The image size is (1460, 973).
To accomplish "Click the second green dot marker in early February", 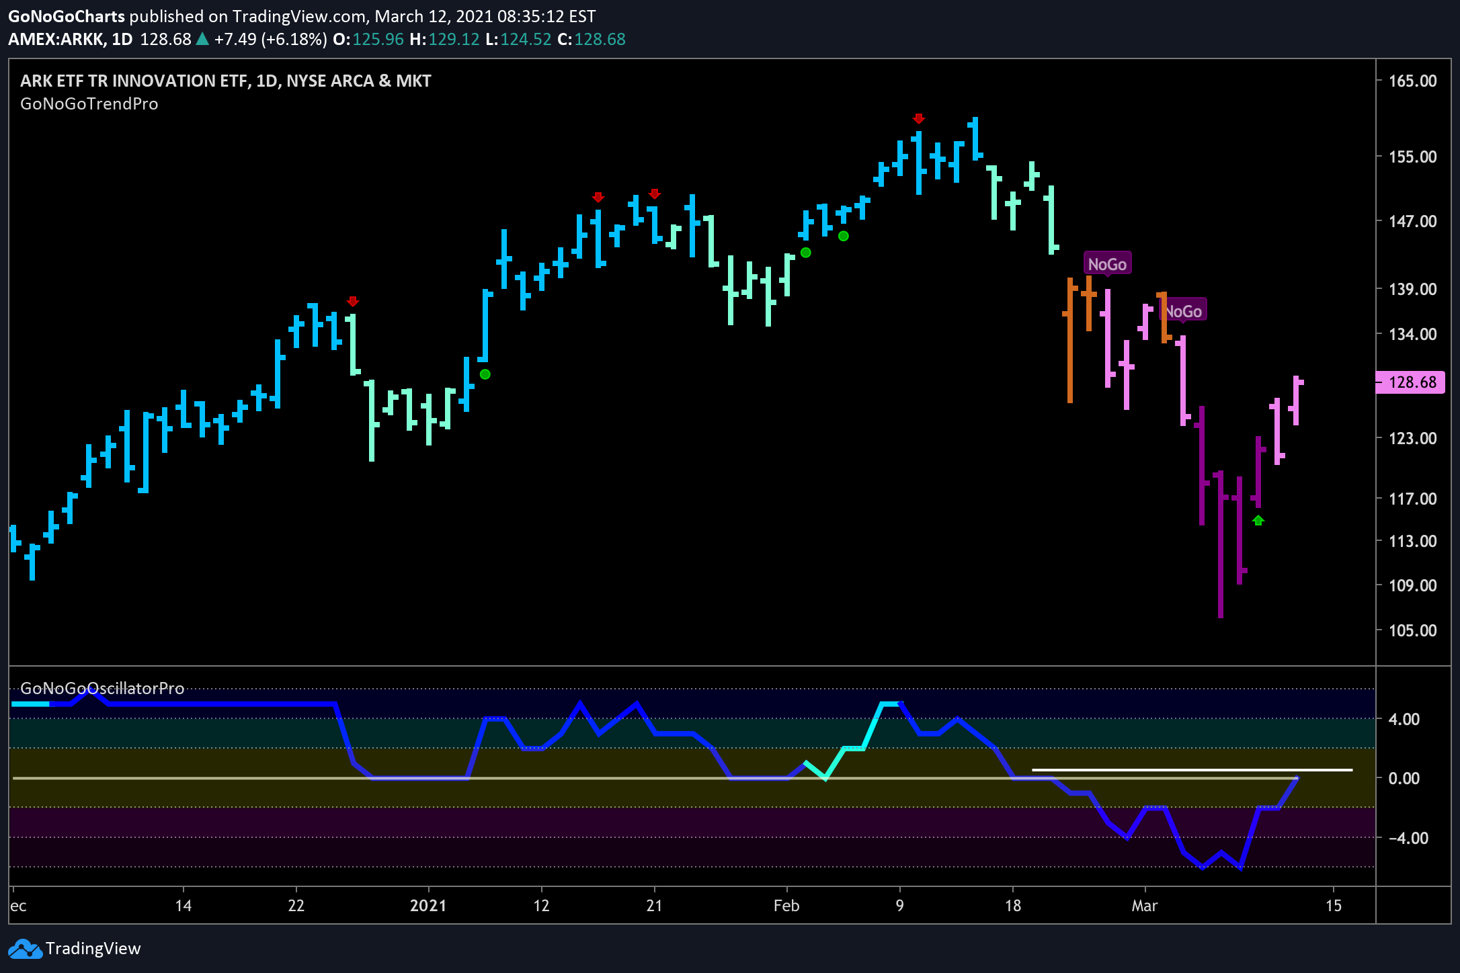I will click(x=844, y=236).
